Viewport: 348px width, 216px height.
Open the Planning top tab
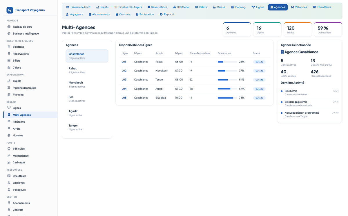[x=238, y=7]
